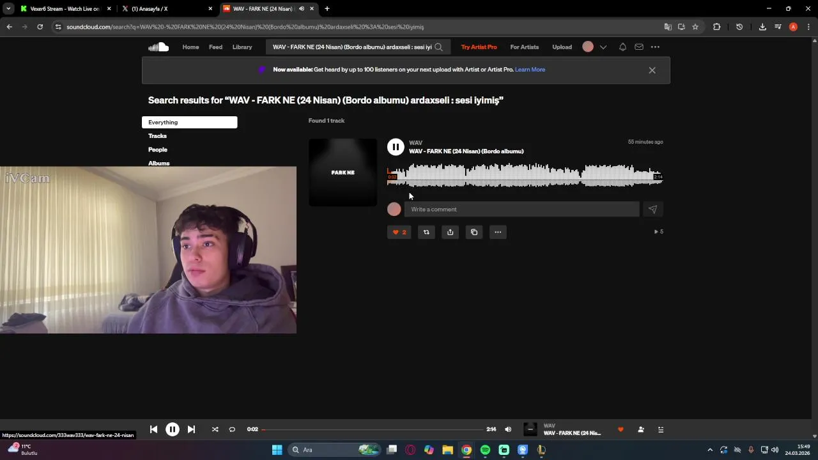Open notifications bell
This screenshot has width=818, height=460.
pos(622,47)
